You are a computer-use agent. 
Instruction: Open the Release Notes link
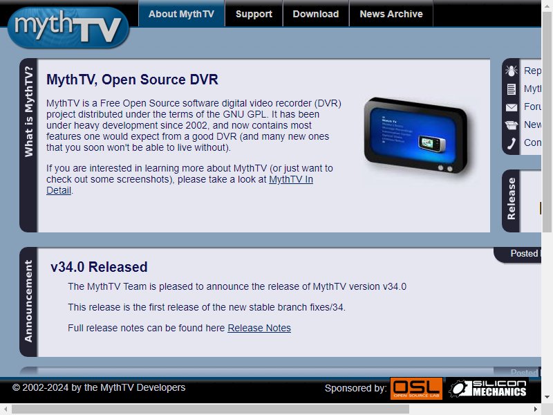point(259,328)
